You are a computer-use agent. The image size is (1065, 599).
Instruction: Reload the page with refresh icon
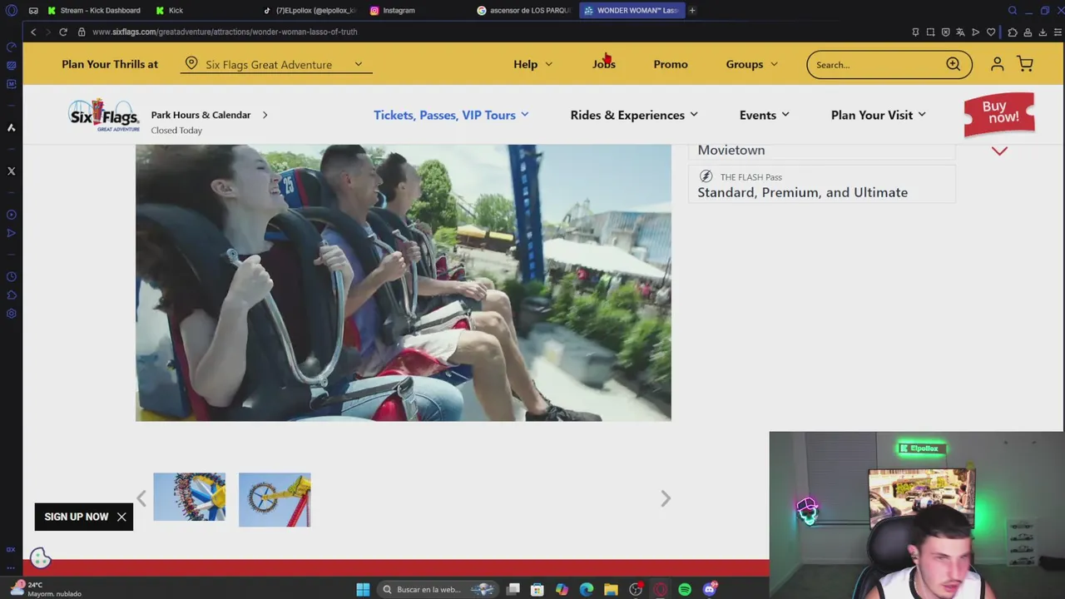[x=62, y=32]
